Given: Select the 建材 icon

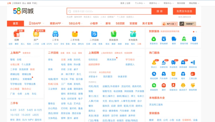Looking at the screenshot, I should [x=163, y=85].
